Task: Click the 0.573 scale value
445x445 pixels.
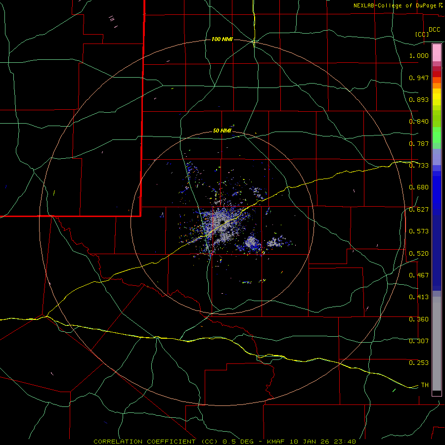Action: pyautogui.click(x=419, y=231)
